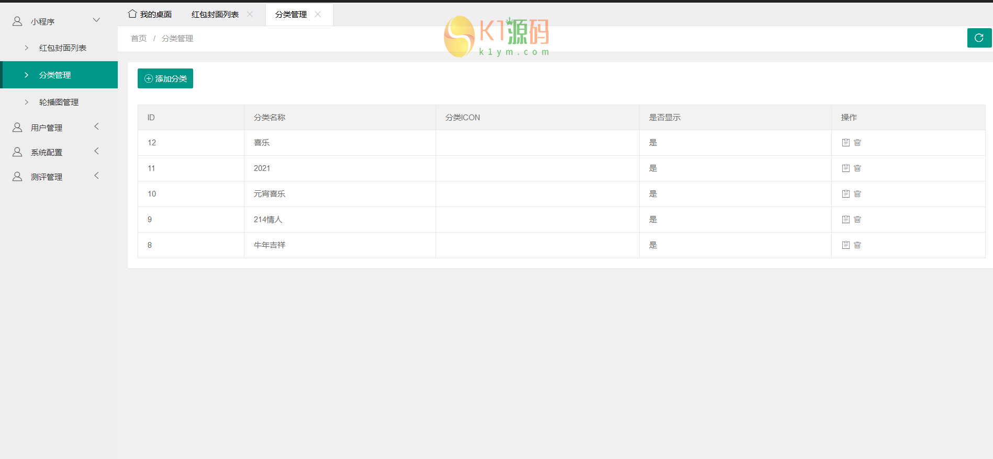Expand the 系统配置 menu chevron
Image resolution: width=993 pixels, height=459 pixels.
[96, 151]
